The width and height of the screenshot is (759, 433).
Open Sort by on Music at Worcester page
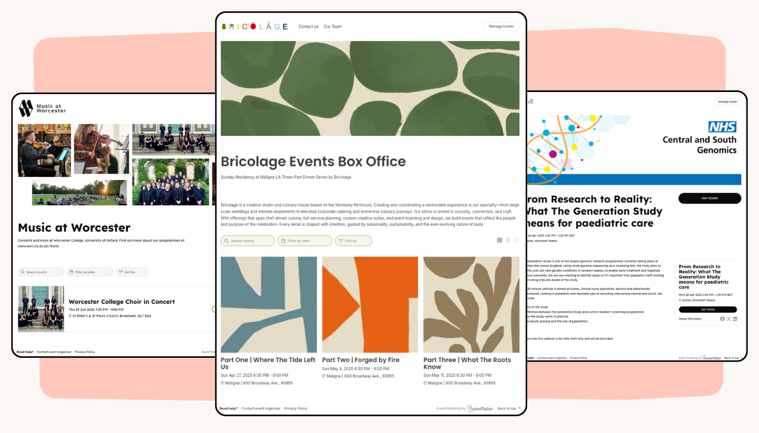(x=131, y=271)
